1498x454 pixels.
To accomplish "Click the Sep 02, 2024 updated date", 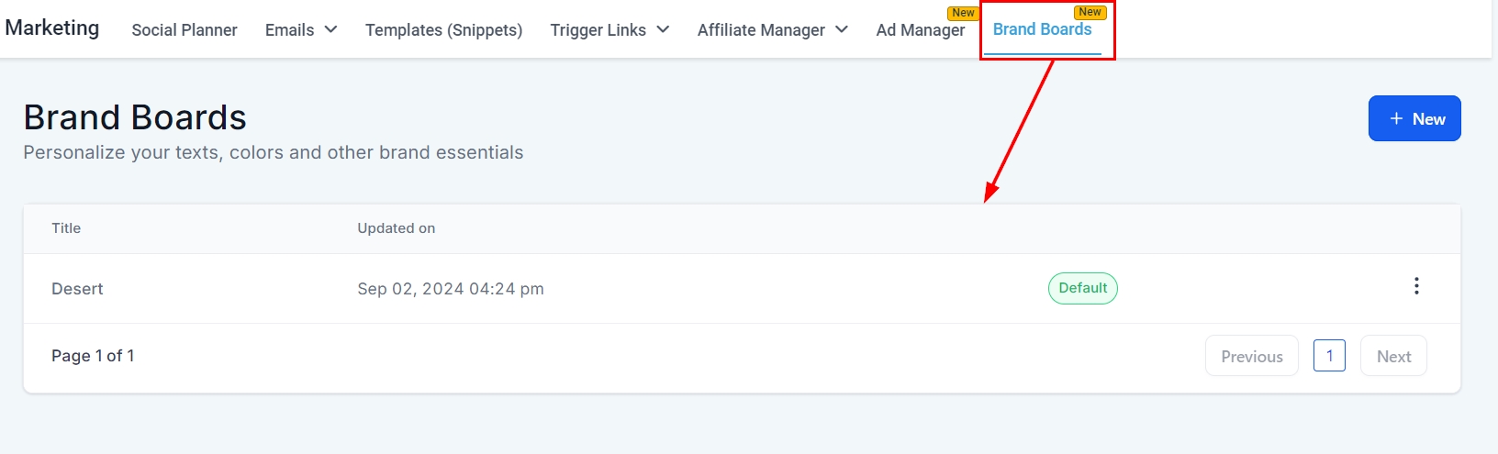I will [450, 289].
